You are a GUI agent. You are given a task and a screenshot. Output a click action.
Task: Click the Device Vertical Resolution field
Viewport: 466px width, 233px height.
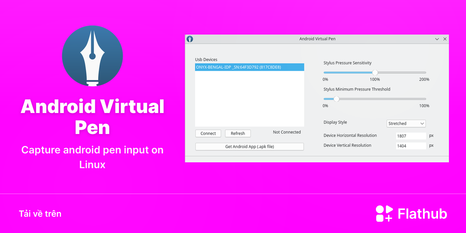[x=411, y=146]
